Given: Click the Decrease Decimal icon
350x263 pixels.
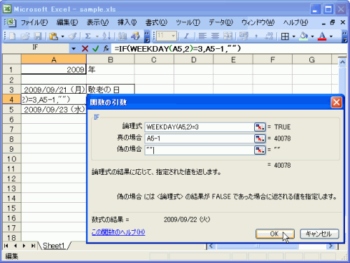Looking at the screenshot, I should pyautogui.click(x=269, y=36).
